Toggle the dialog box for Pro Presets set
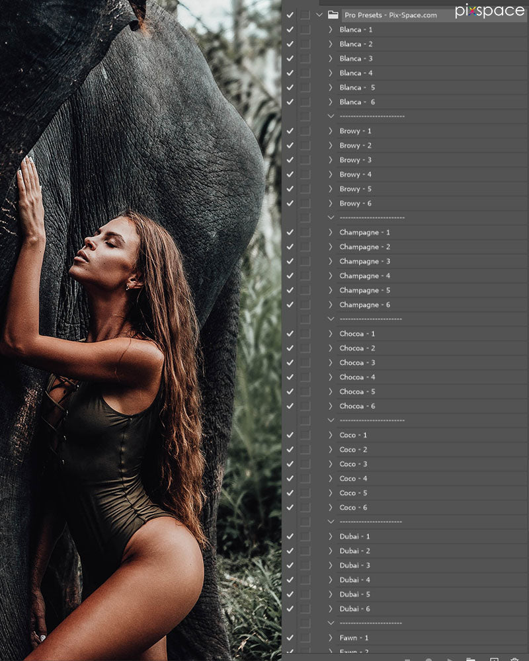The width and height of the screenshot is (529, 661). pos(305,15)
